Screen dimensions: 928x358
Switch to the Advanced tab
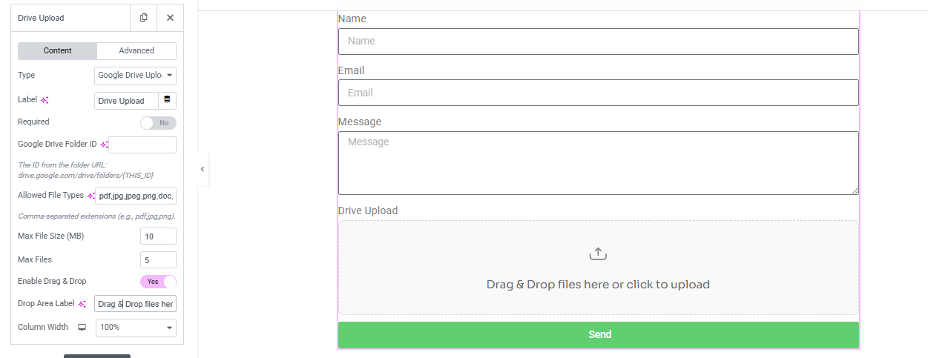pyautogui.click(x=136, y=50)
